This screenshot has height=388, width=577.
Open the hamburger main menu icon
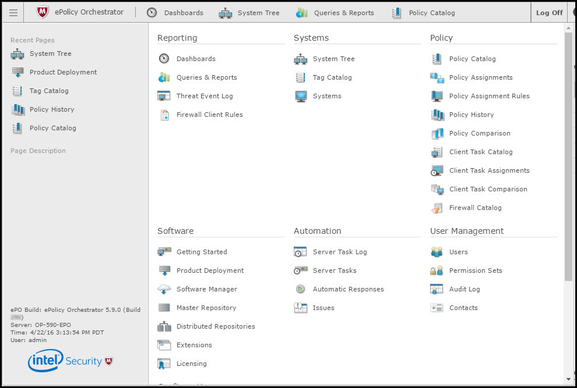coord(13,13)
